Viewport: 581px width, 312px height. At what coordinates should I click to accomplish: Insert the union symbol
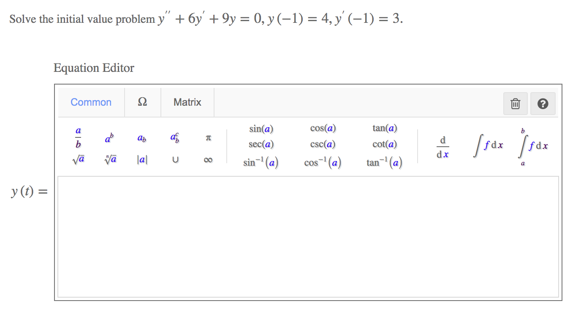point(175,160)
